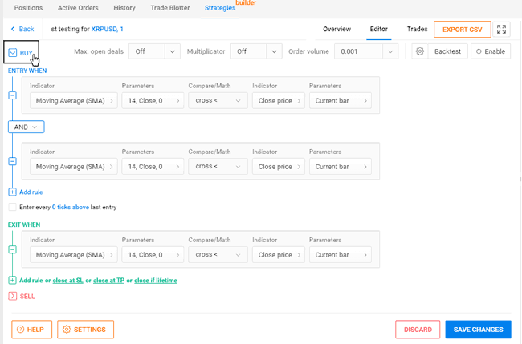This screenshot has height=344, width=522.
Task: Change the AND logical operator dropdown
Action: click(26, 127)
